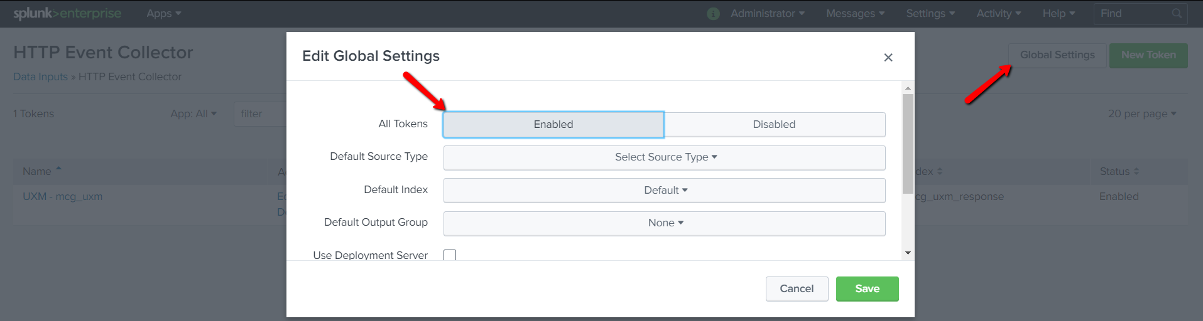Focus the Find input field
The height and width of the screenshot is (321, 1203).
pyautogui.click(x=1131, y=13)
